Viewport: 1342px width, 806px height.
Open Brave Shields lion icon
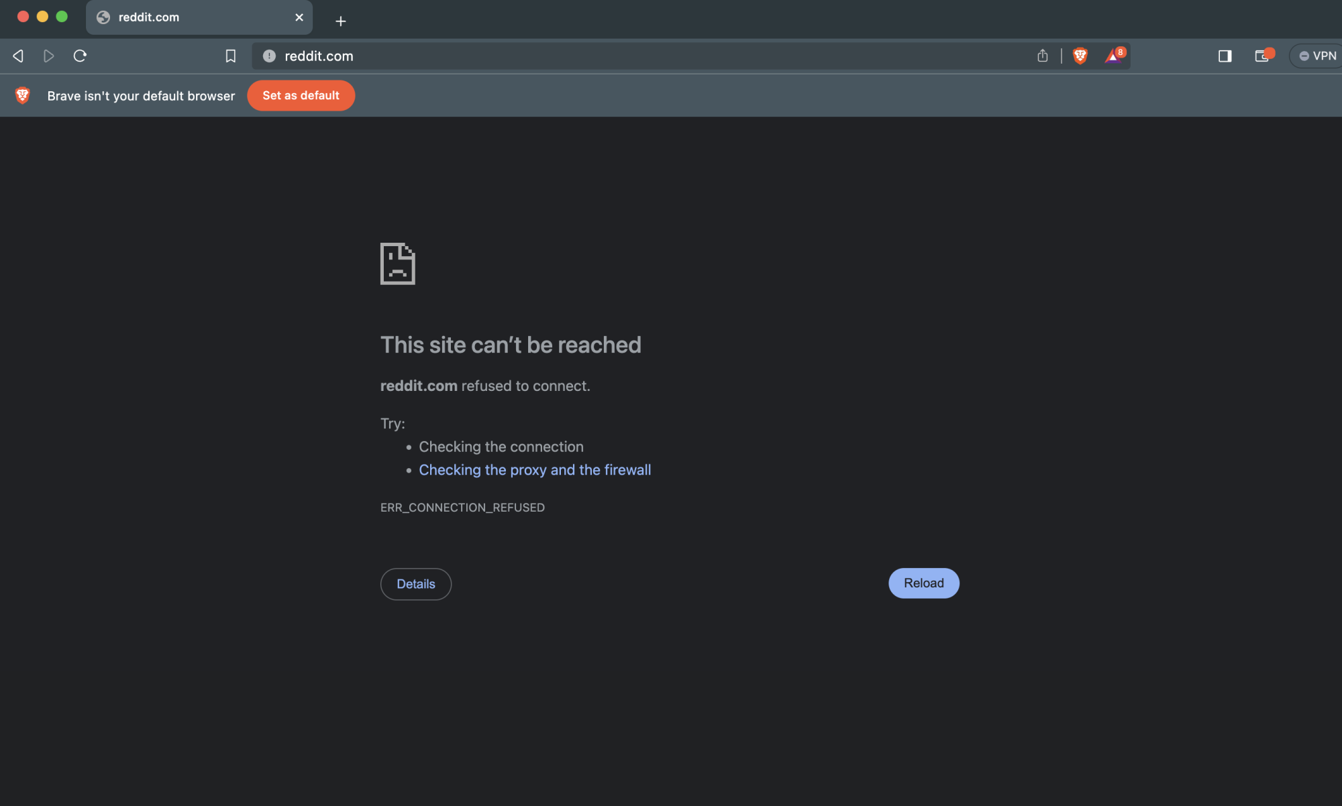pyautogui.click(x=1080, y=56)
